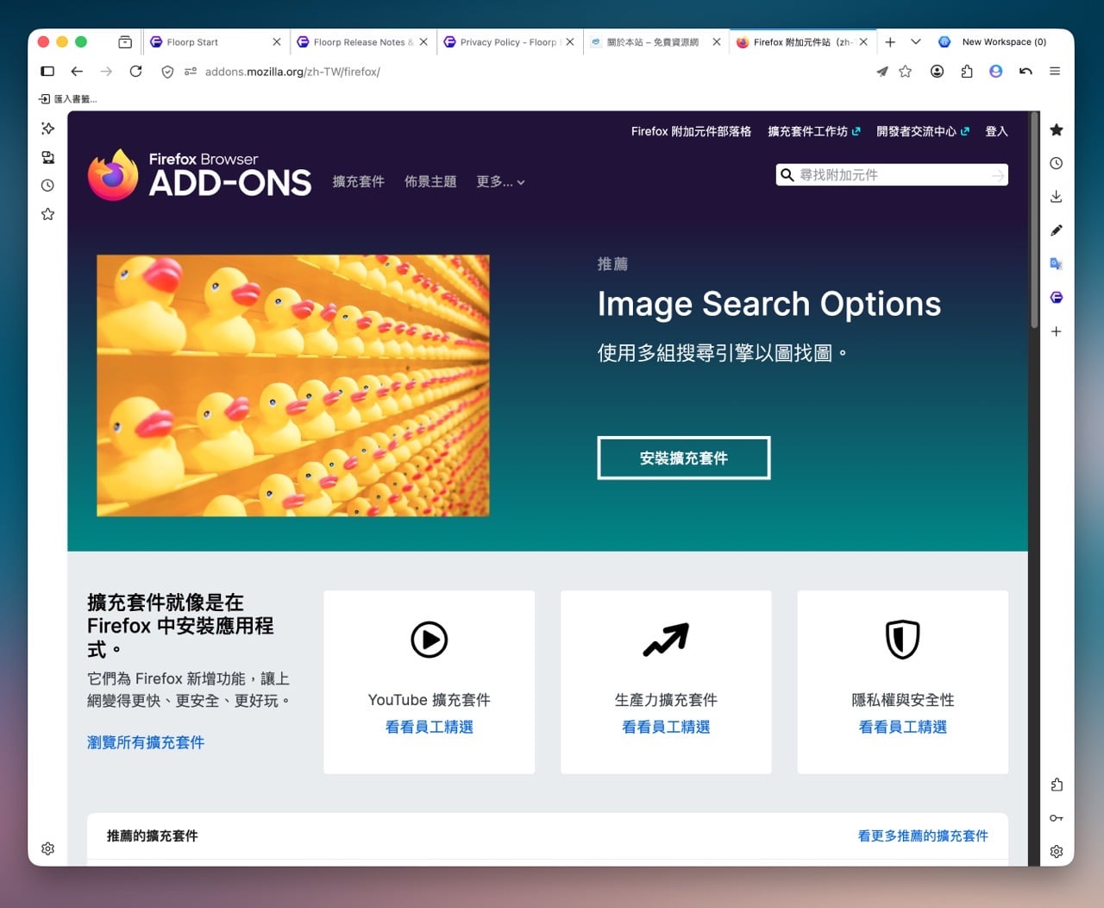Open the Image Search Options heading

click(769, 304)
